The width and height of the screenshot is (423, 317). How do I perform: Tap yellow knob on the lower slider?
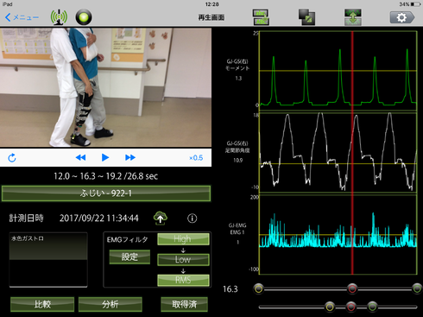coord(330,307)
